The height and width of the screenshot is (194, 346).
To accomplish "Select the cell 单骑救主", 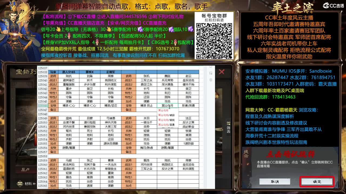I will point(111,169).
